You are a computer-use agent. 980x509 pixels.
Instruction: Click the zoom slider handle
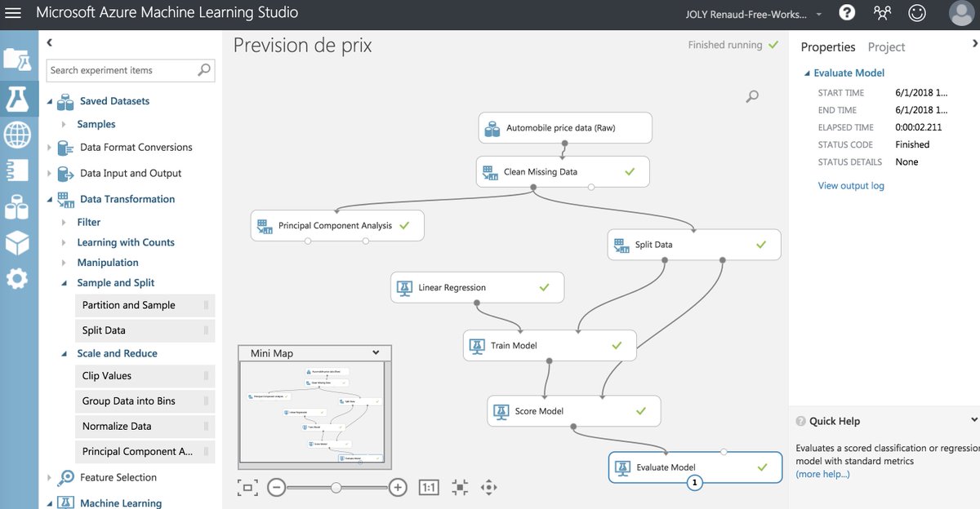(336, 488)
